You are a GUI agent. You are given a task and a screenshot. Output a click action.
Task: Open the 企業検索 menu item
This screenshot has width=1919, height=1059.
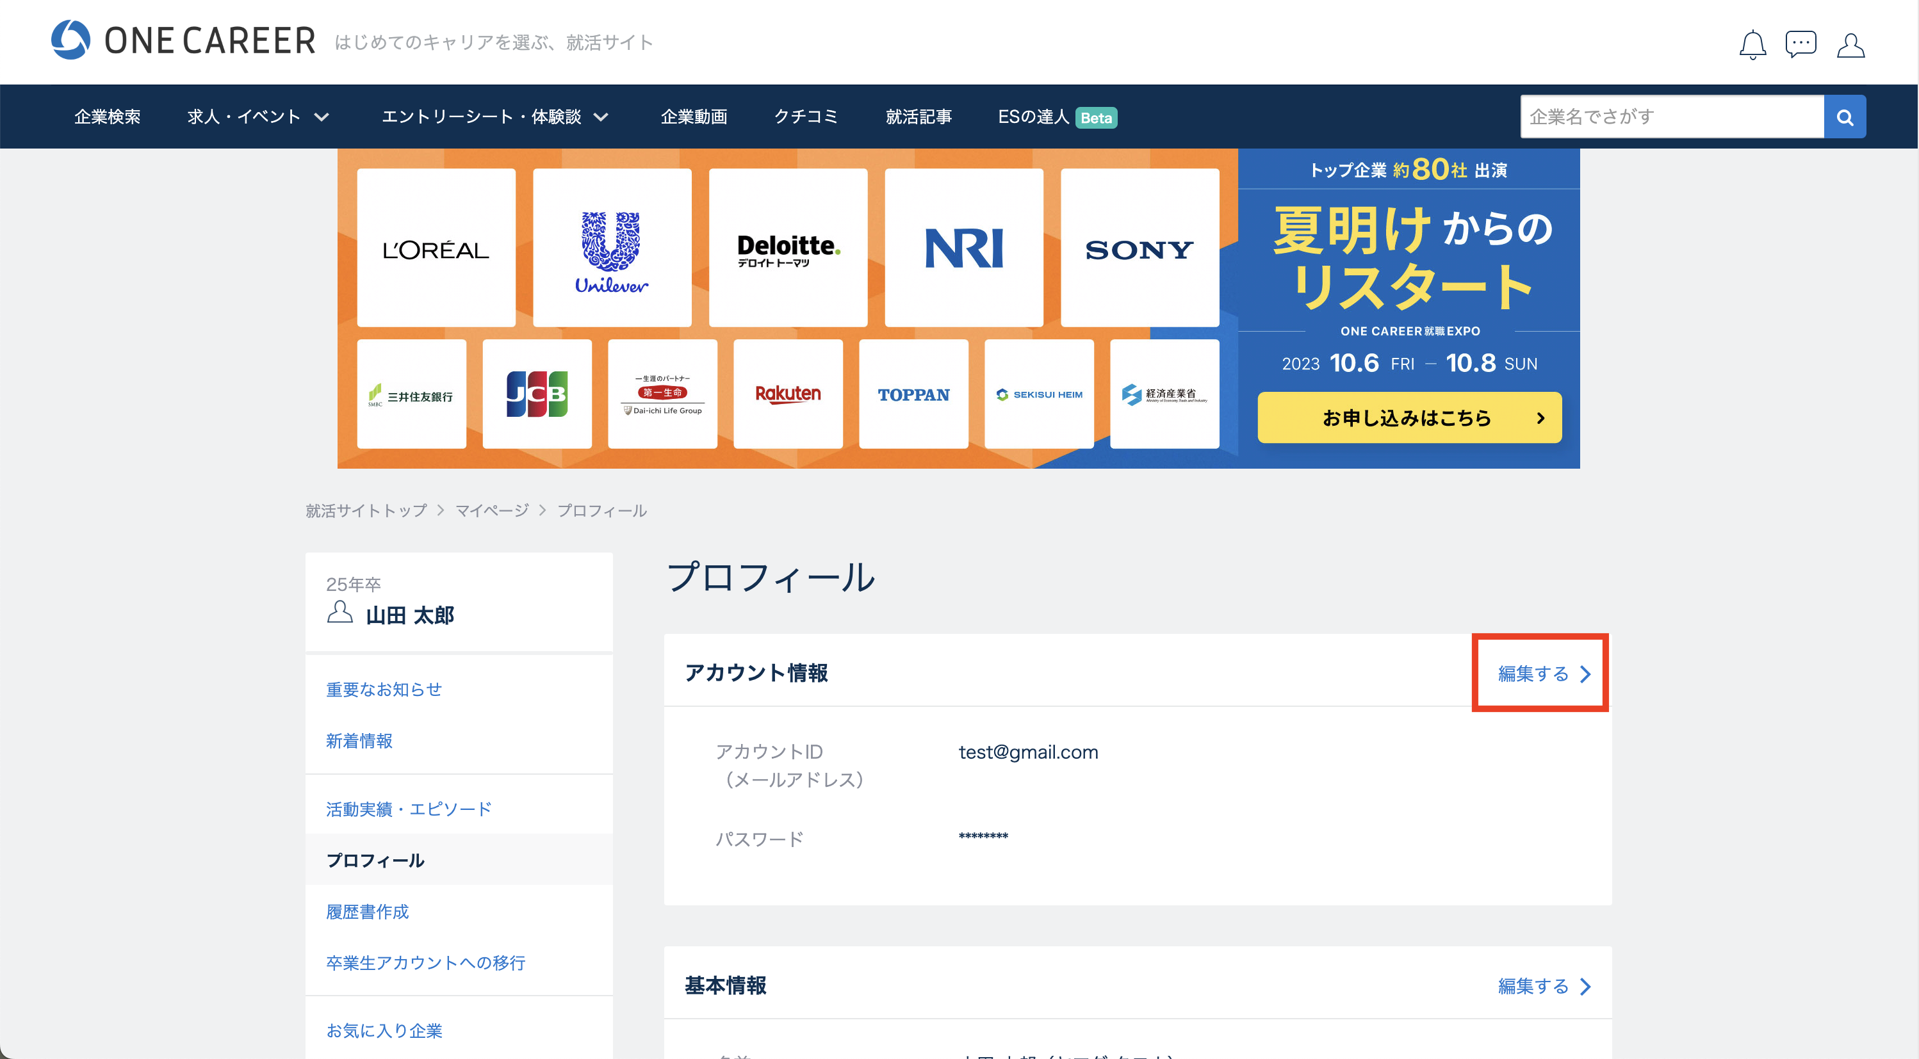107,117
